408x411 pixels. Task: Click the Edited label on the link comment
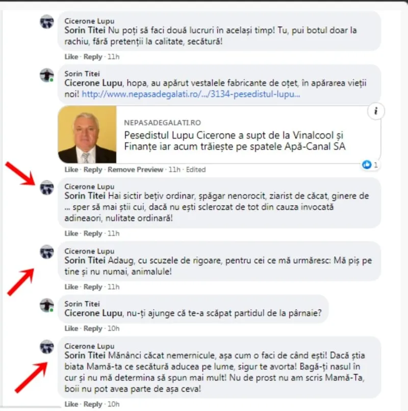196,170
